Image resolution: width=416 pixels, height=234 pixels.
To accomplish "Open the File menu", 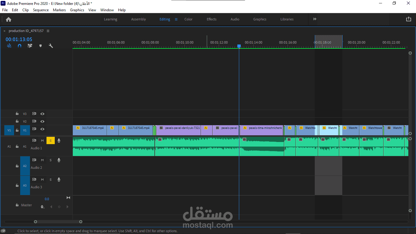I will 5,10.
